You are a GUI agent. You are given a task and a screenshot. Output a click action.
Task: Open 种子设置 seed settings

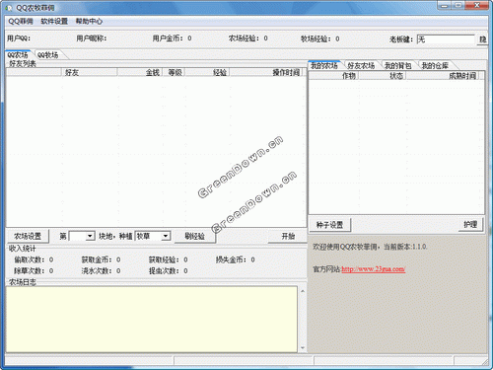point(329,225)
